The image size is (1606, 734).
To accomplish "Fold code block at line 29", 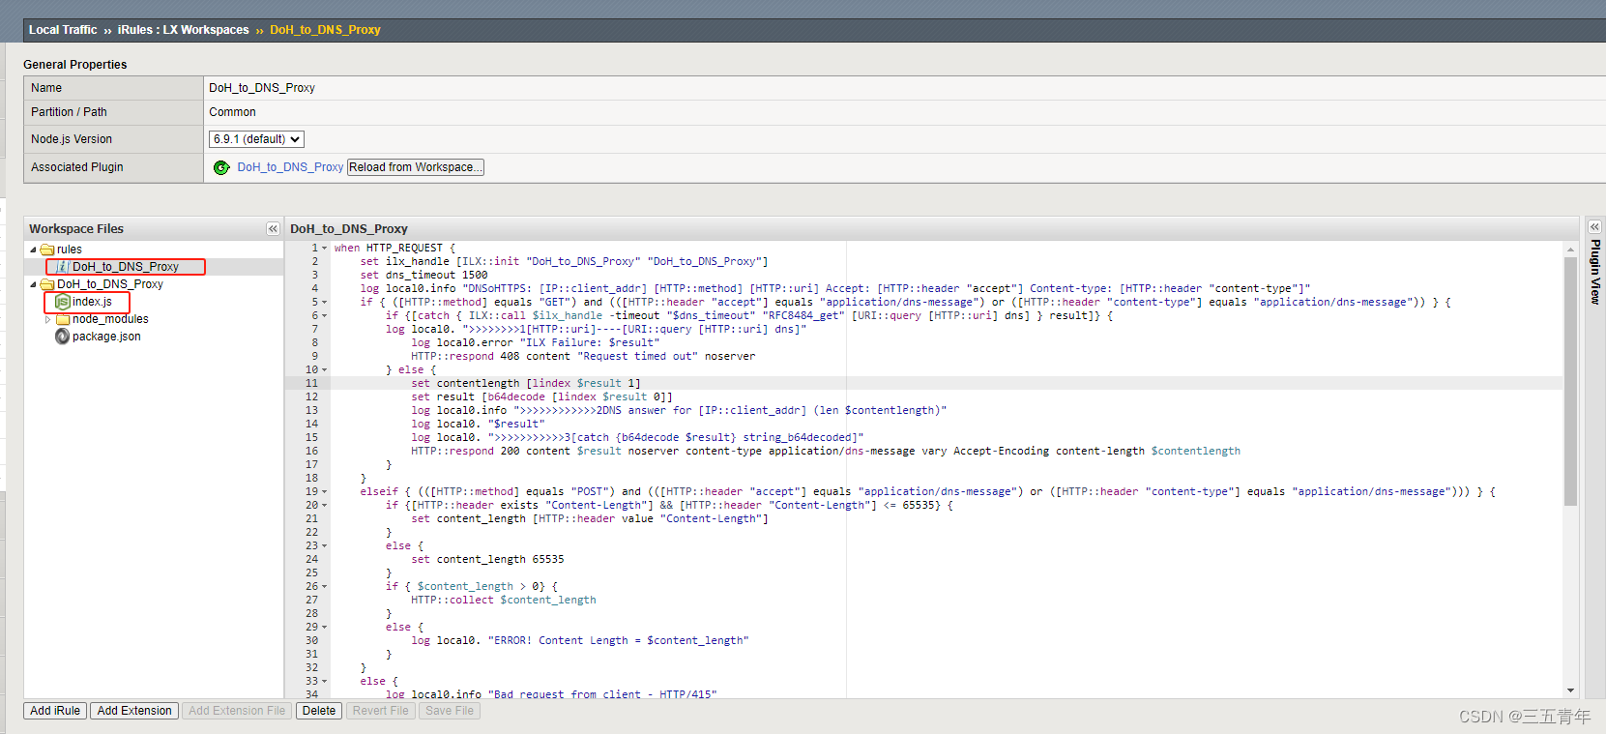I will pyautogui.click(x=325, y=628).
